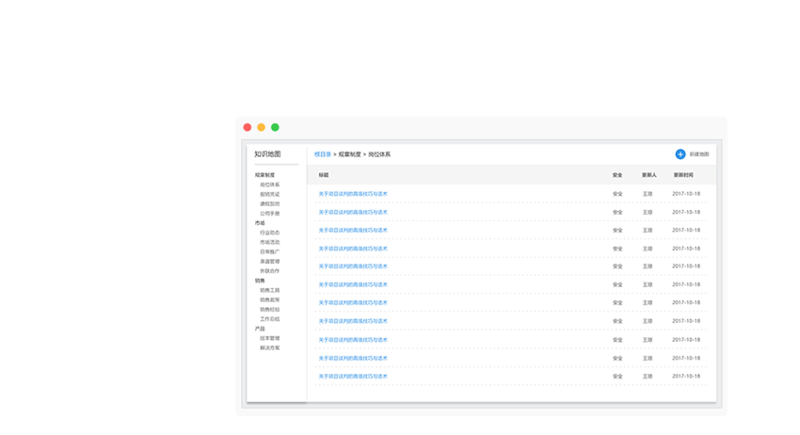Select 岗位体系 in the sidebar tree
The width and height of the screenshot is (800, 435).
tap(269, 185)
